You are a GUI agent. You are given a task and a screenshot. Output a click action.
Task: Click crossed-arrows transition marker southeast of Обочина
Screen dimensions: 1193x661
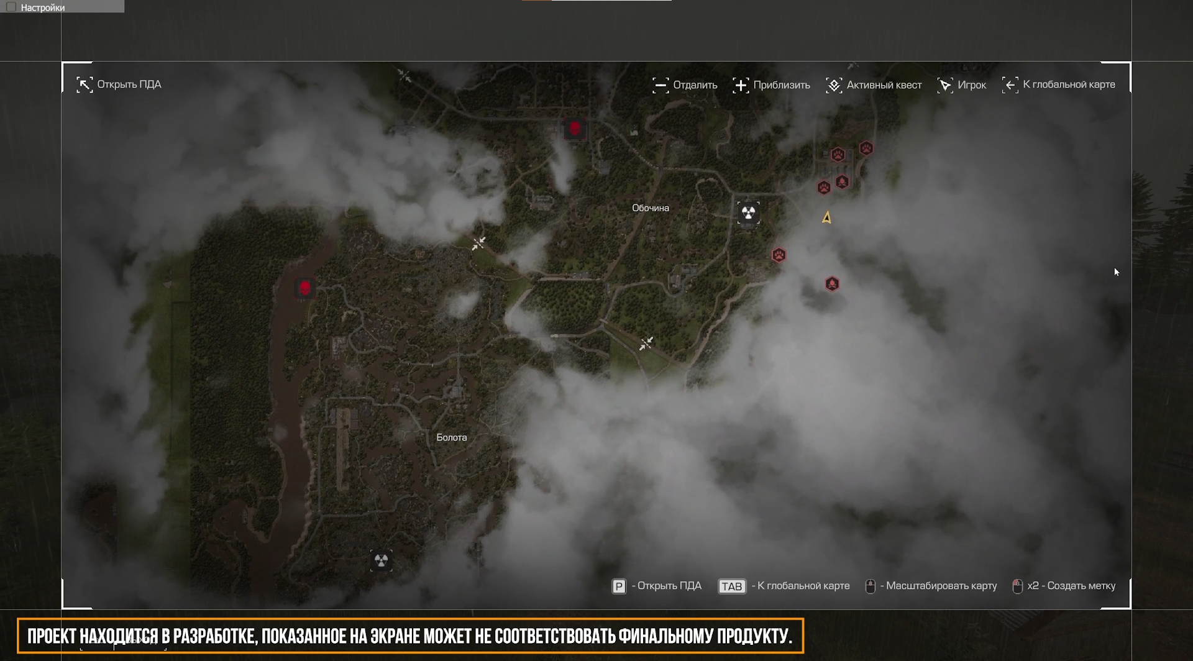click(x=646, y=343)
